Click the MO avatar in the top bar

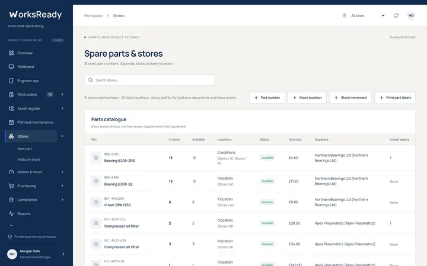point(411,15)
